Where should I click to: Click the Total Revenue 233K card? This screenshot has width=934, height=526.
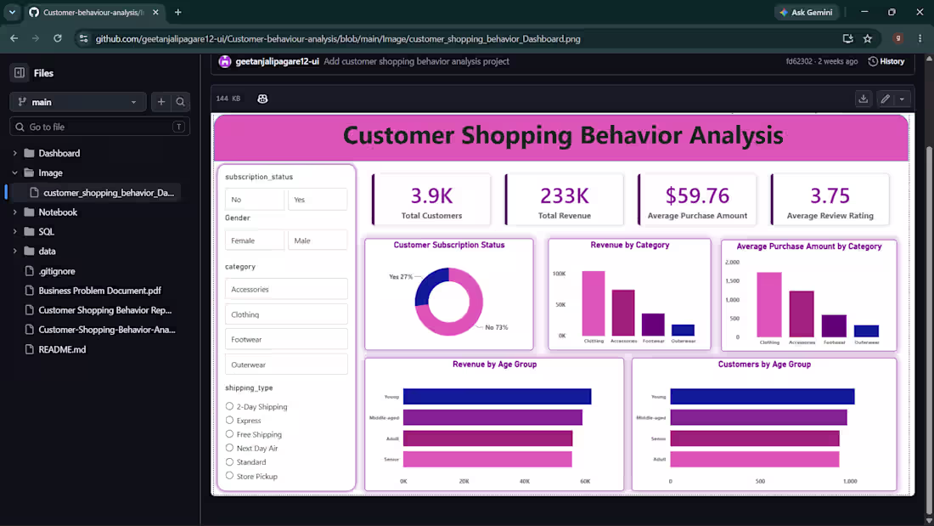564,200
